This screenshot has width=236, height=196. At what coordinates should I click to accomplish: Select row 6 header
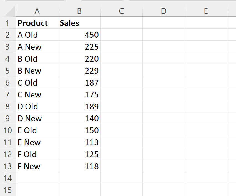point(8,82)
